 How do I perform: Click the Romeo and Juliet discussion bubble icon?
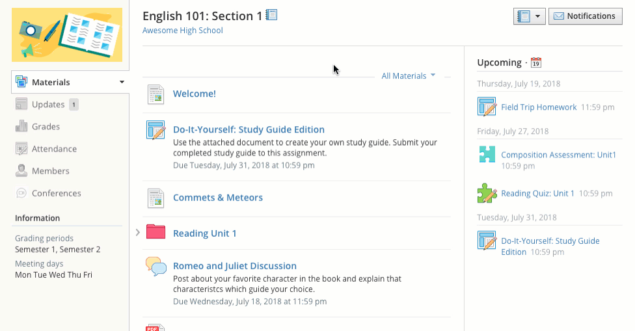point(155,266)
